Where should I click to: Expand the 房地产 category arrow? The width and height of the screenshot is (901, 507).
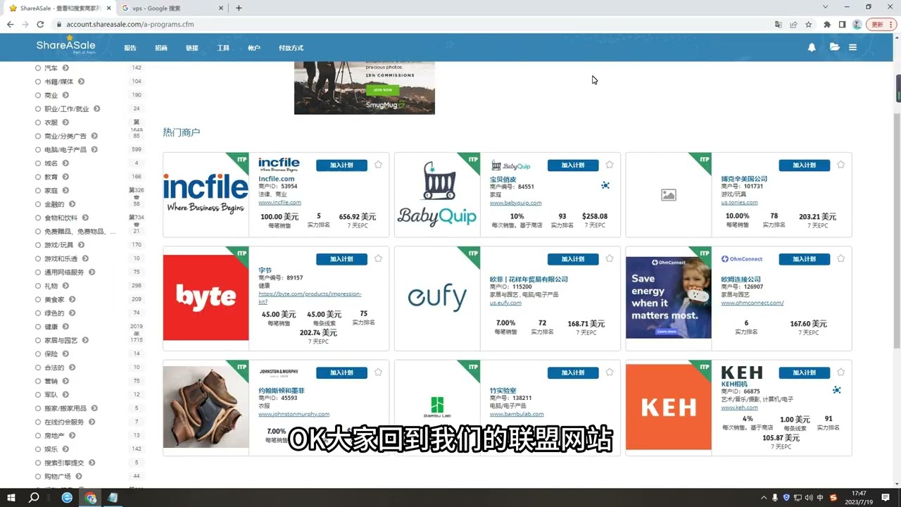(72, 435)
